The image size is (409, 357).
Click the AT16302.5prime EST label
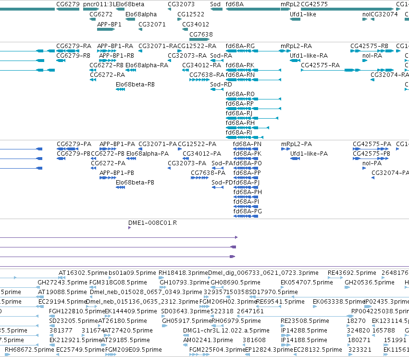pyautogui.click(x=83, y=273)
